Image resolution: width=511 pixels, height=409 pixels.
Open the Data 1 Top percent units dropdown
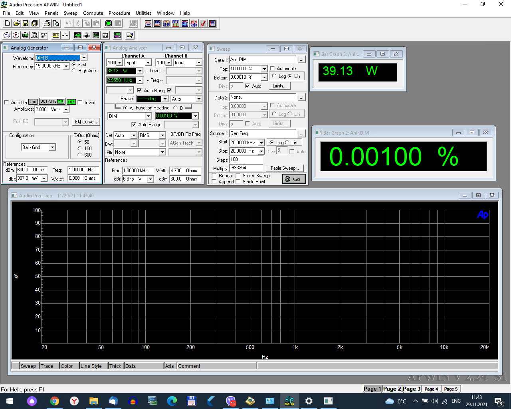pos(264,69)
